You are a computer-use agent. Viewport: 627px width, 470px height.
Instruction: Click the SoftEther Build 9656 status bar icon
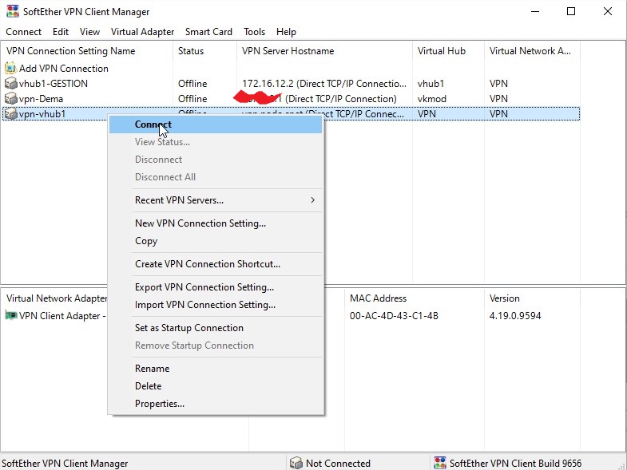(440, 463)
